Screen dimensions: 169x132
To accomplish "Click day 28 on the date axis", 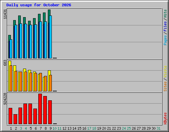I will (144, 128).
